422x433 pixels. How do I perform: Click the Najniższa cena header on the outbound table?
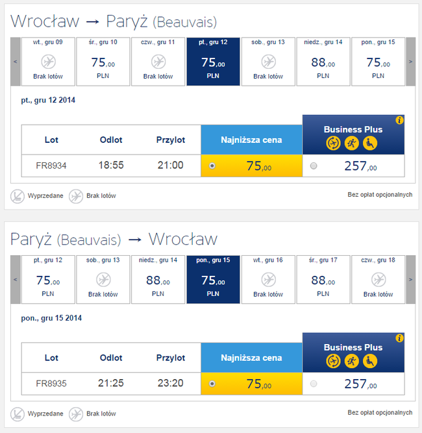(x=251, y=140)
